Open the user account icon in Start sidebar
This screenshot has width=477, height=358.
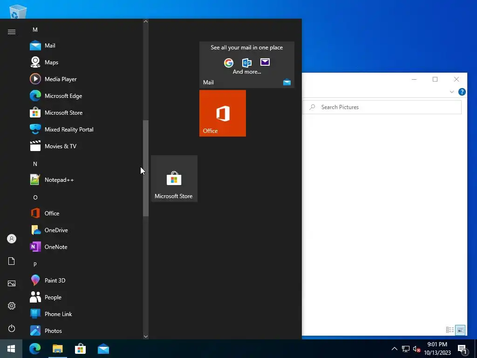[12, 239]
